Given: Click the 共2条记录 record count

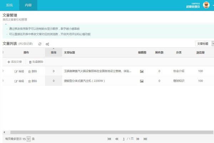Looking at the screenshot, I should [x=26, y=44].
